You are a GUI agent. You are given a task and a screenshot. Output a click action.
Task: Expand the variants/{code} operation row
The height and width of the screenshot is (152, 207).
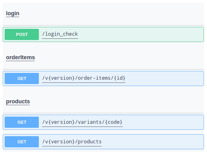pos(103,122)
